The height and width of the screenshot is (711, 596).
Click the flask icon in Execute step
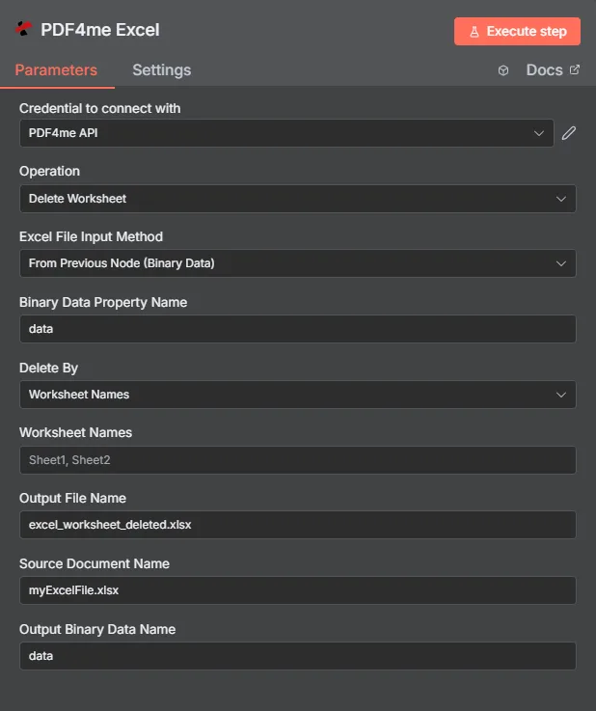(x=474, y=31)
